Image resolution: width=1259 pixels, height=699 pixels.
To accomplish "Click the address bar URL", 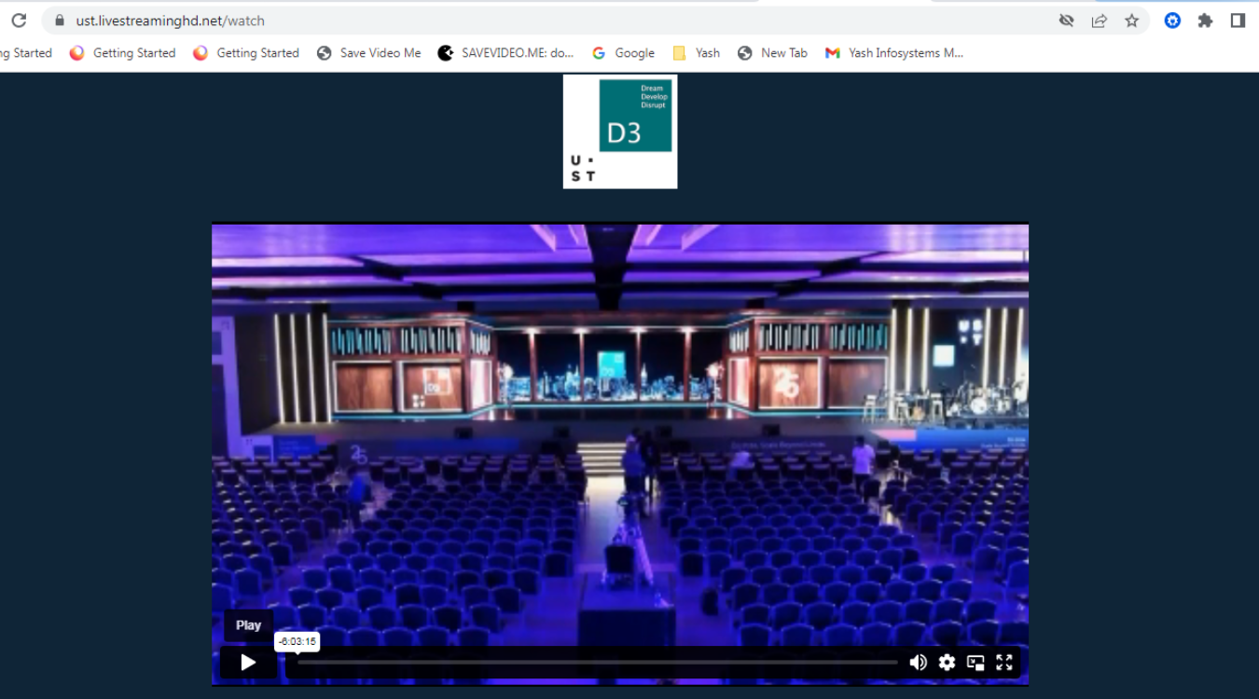I will [170, 21].
